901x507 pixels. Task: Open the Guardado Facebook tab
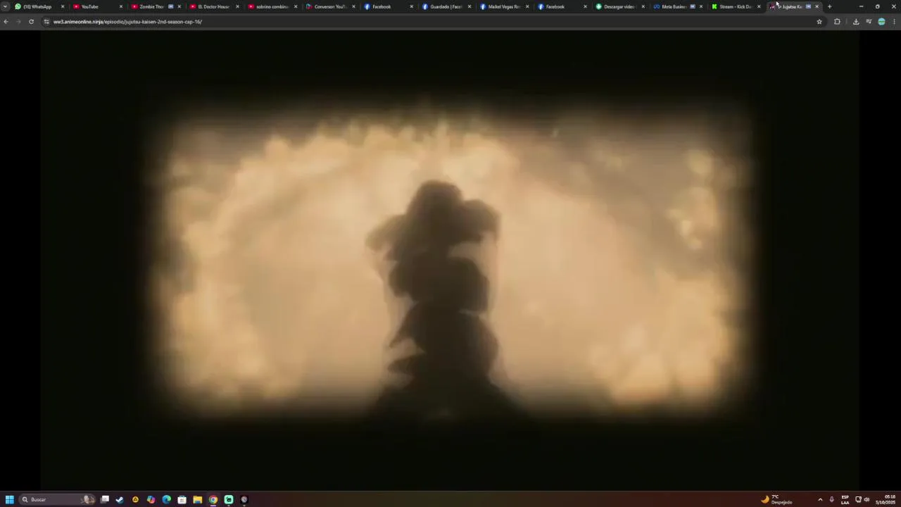tap(446, 6)
